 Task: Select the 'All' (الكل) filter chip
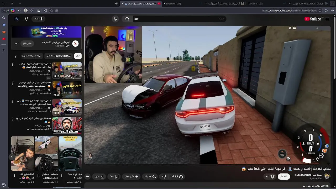coord(78,56)
